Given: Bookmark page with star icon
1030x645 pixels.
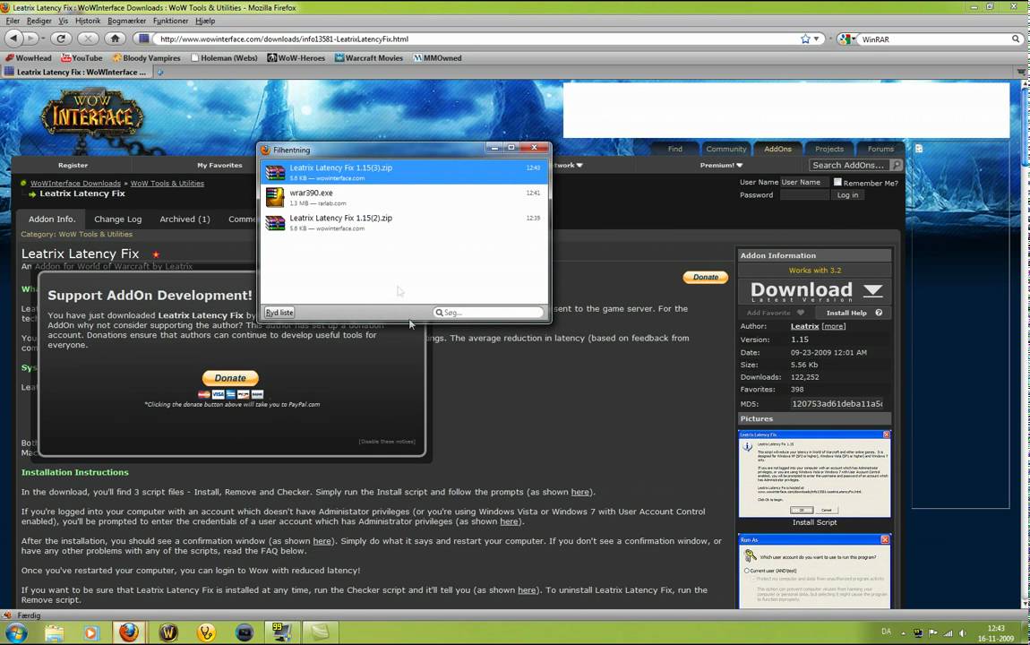Looking at the screenshot, I should [805, 39].
